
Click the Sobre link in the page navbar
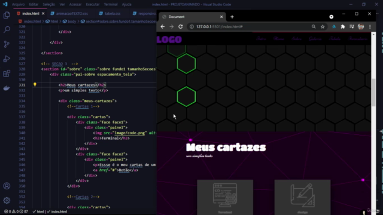[x=296, y=39]
